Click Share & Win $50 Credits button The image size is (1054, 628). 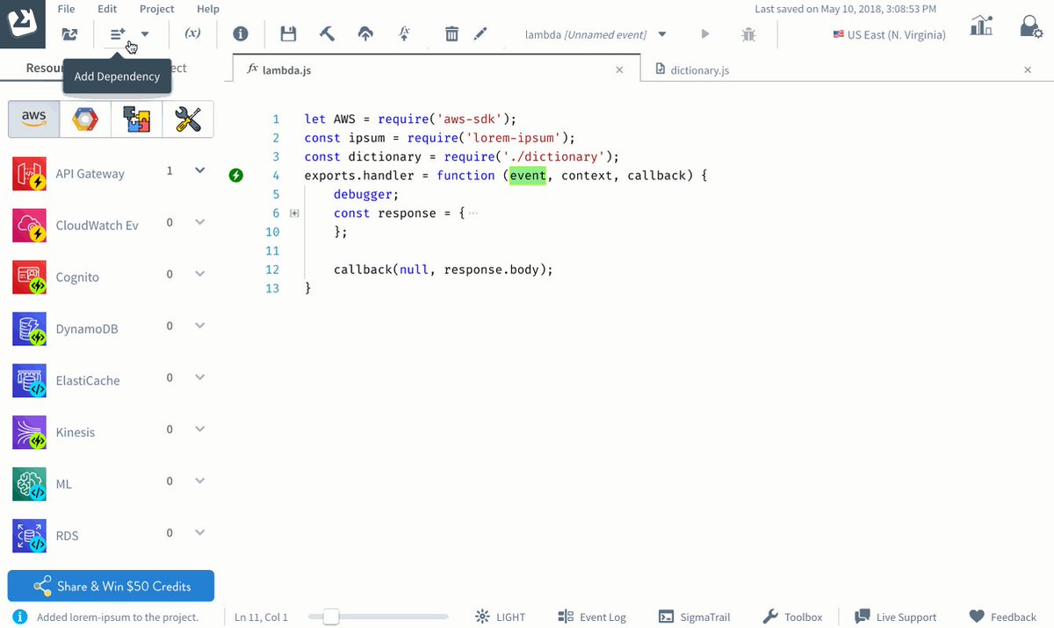111,586
